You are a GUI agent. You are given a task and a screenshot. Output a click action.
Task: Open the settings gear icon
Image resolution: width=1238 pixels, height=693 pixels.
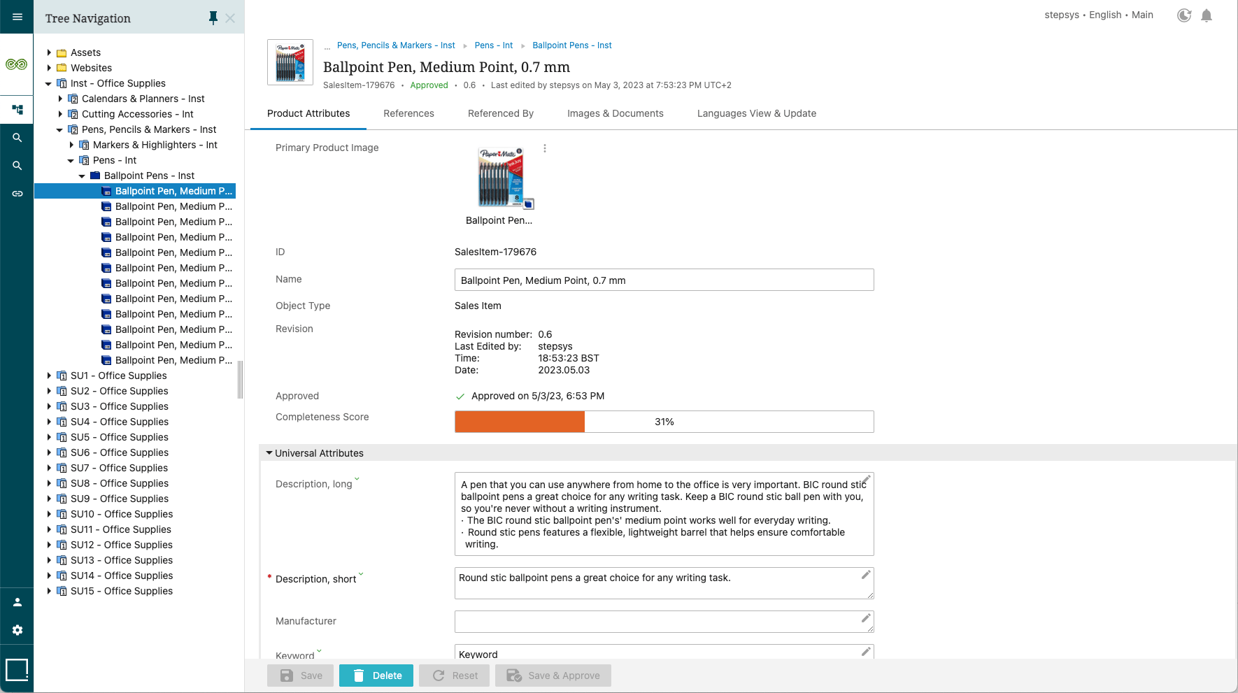click(x=17, y=630)
